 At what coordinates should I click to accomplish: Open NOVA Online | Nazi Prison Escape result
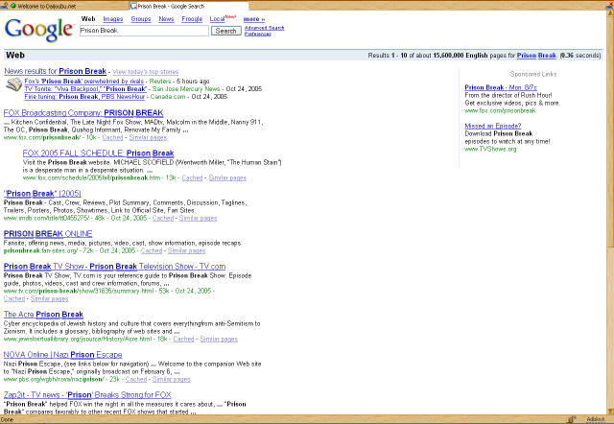[63, 355]
